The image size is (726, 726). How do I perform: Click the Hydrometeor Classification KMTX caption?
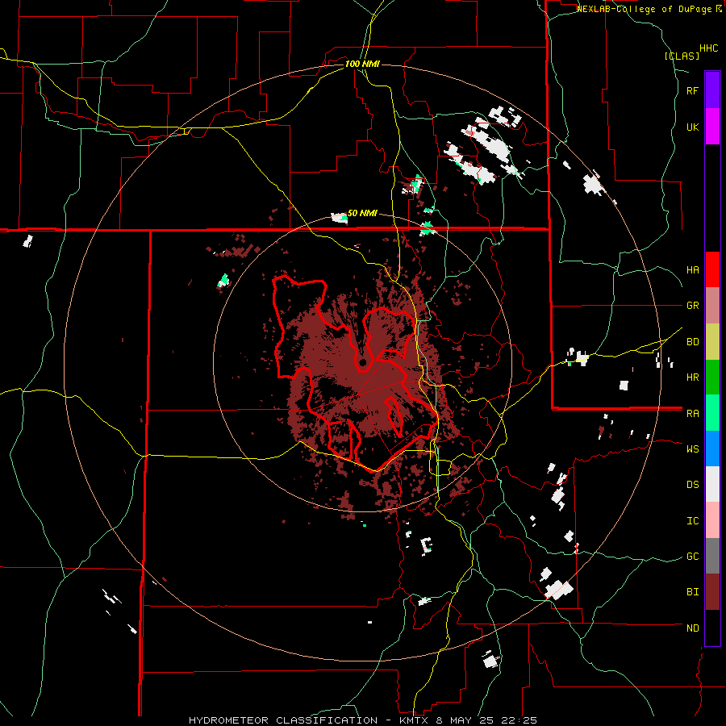363,720
